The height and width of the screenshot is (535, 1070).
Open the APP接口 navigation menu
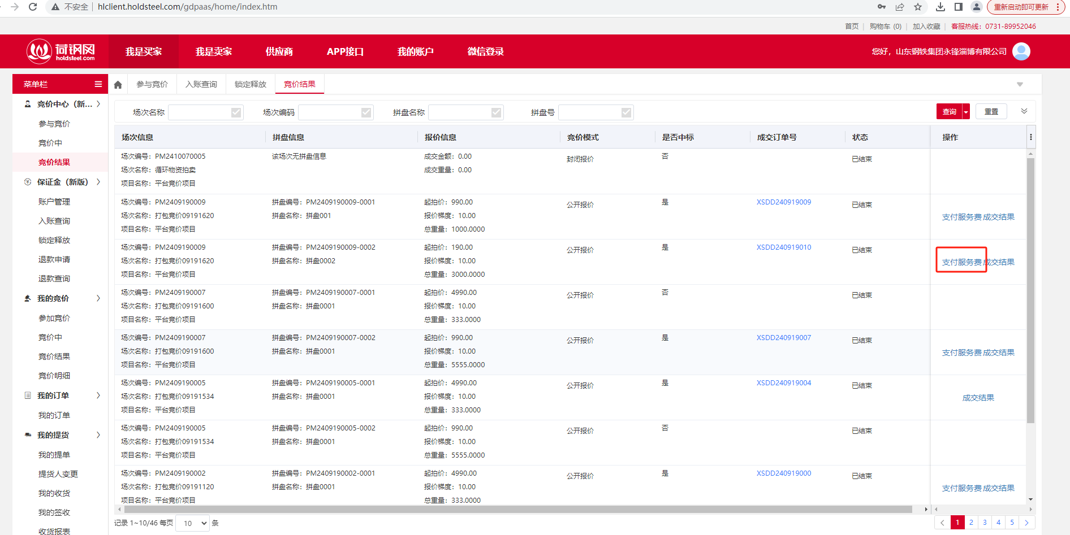[345, 51]
